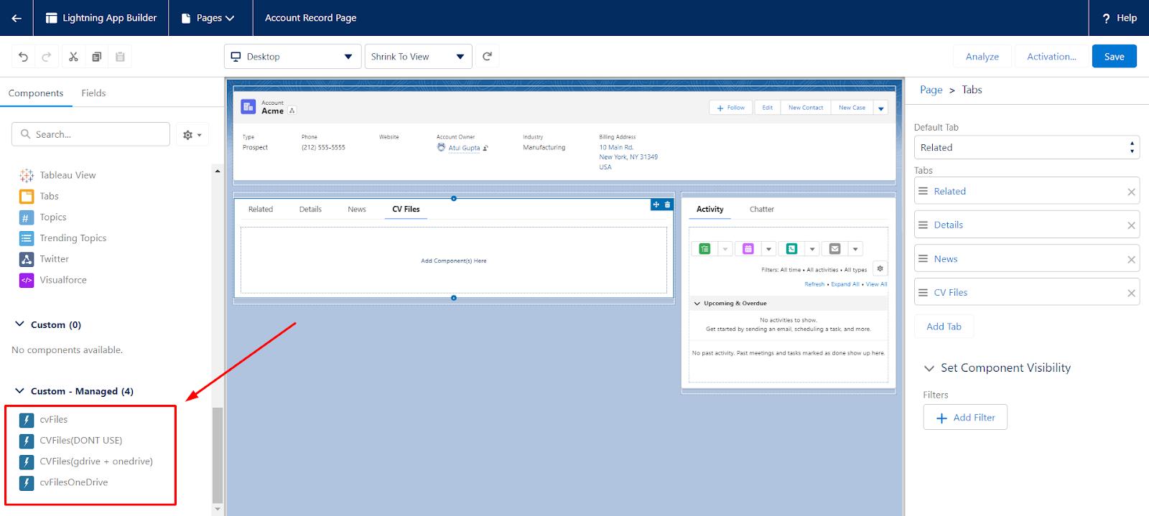Click the Analyze button

pos(982,57)
